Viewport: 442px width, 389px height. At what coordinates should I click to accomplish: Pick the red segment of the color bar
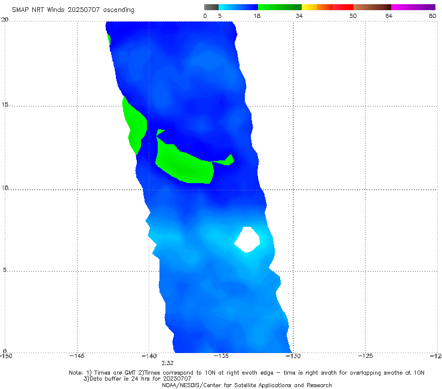(x=343, y=7)
